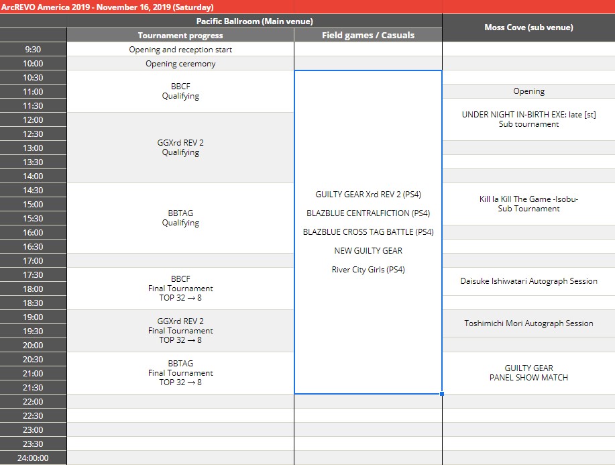The image size is (615, 465).
Task: Click the 22:30 time cell
Action: 33,416
